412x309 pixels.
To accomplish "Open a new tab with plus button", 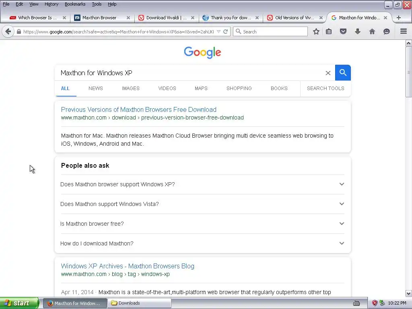I will (x=399, y=18).
